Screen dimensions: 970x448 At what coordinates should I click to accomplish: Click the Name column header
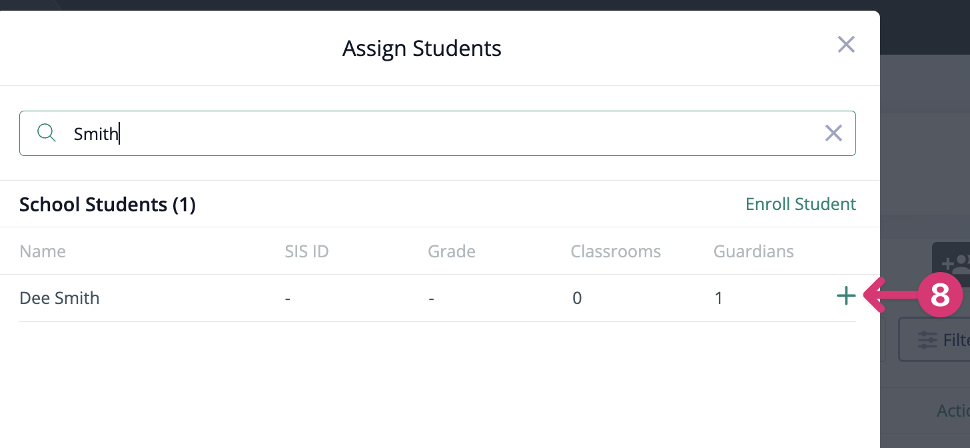[43, 251]
